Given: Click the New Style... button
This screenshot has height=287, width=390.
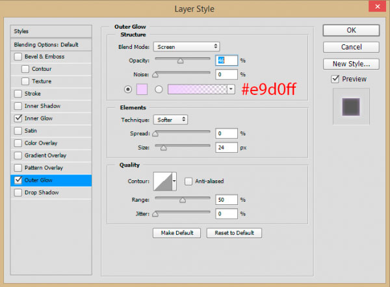Looking at the screenshot, I should (x=351, y=64).
